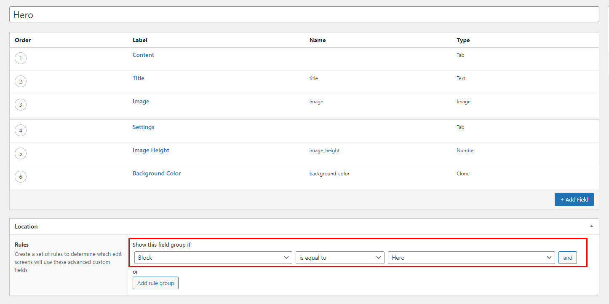Open the Image Height field

[151, 150]
